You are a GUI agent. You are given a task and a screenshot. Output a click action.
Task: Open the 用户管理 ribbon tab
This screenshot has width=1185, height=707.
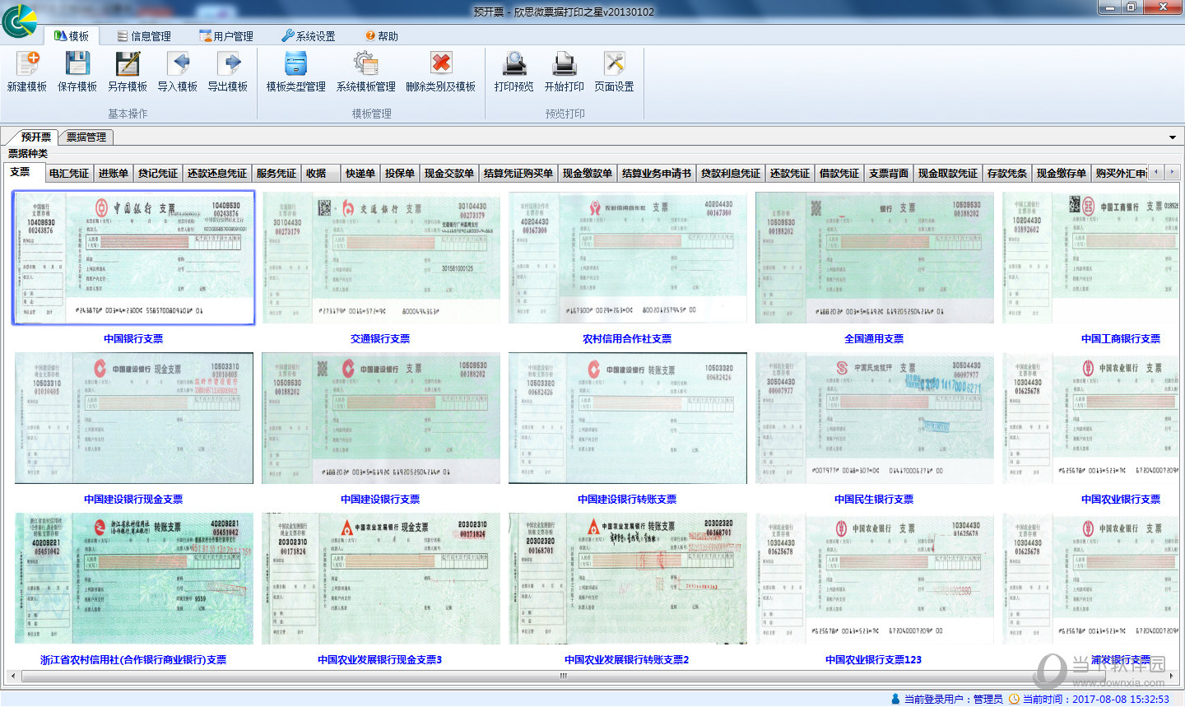[x=226, y=36]
